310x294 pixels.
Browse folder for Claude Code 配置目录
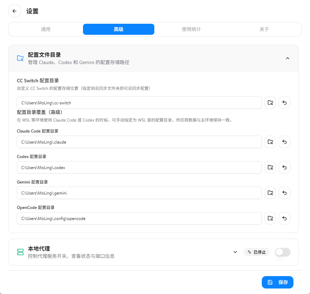[x=270, y=142]
